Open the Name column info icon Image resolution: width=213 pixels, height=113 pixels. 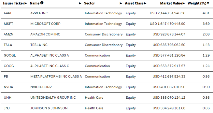coord(42,3)
